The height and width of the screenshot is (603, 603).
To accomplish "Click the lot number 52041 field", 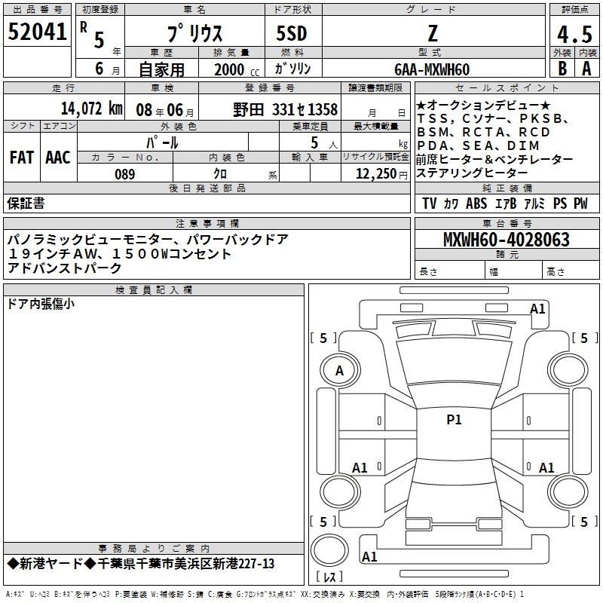I will coord(37,31).
